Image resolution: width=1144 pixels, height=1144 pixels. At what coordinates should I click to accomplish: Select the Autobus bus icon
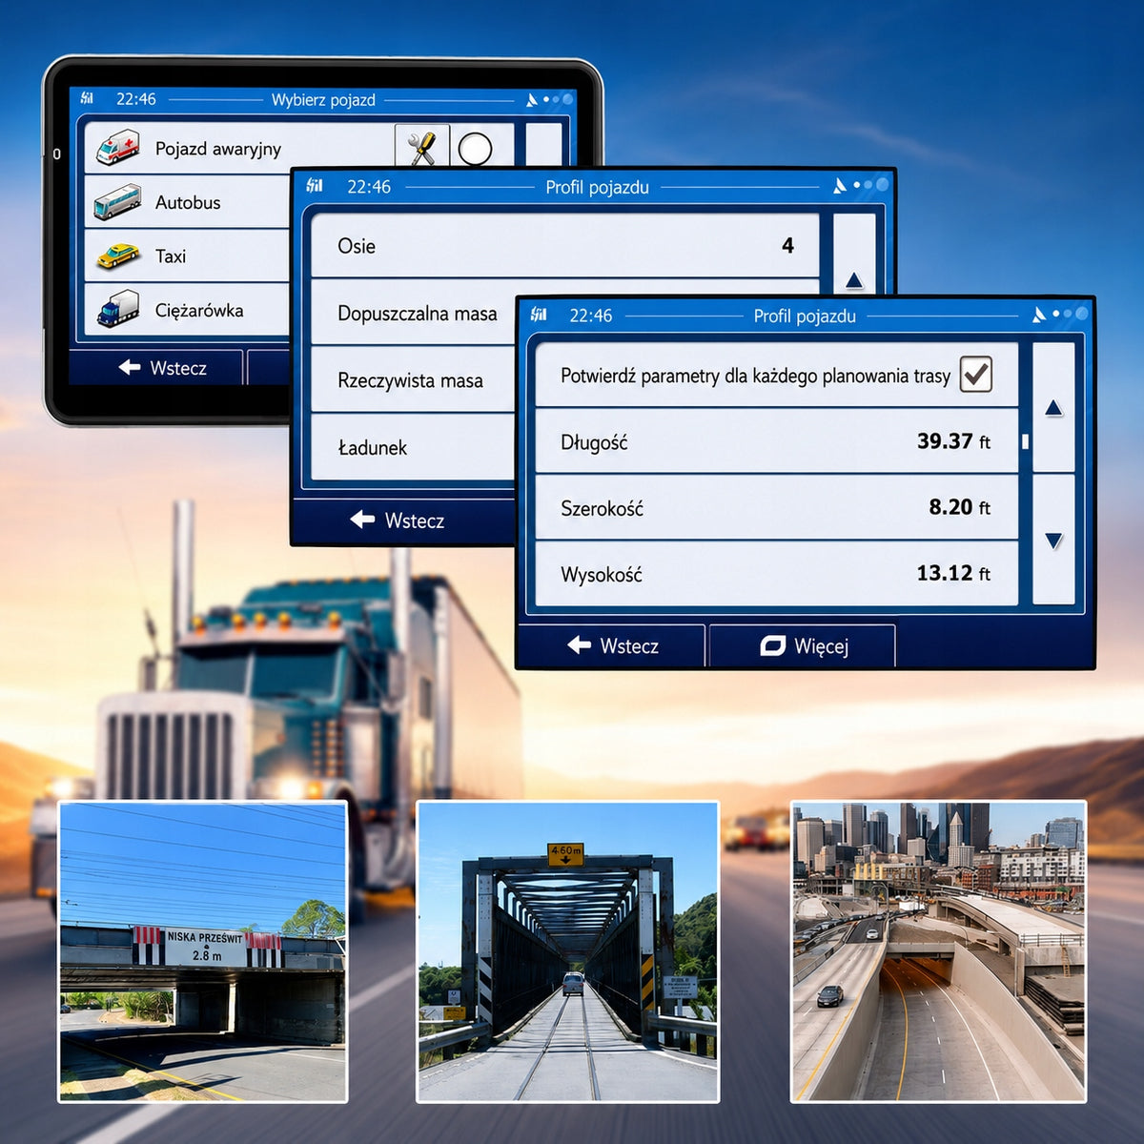[x=118, y=202]
